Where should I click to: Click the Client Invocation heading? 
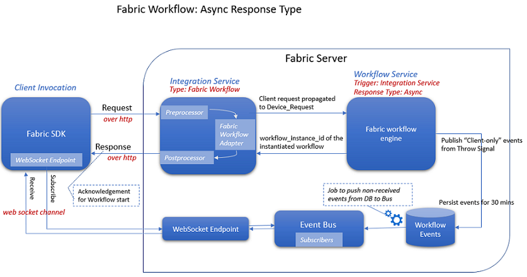(x=45, y=87)
